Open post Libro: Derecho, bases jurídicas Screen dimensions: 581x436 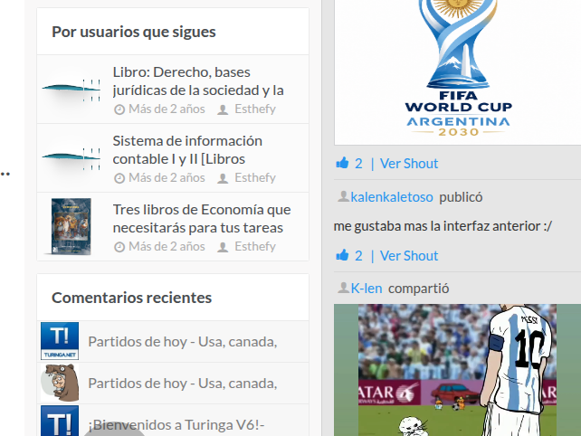[x=198, y=81]
